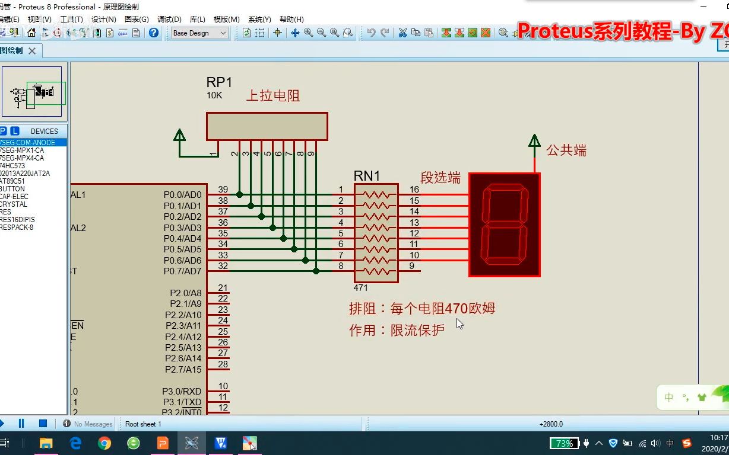Viewport: 729px width, 455px height.
Task: Click the Cut scissors icon
Action: coord(402,33)
